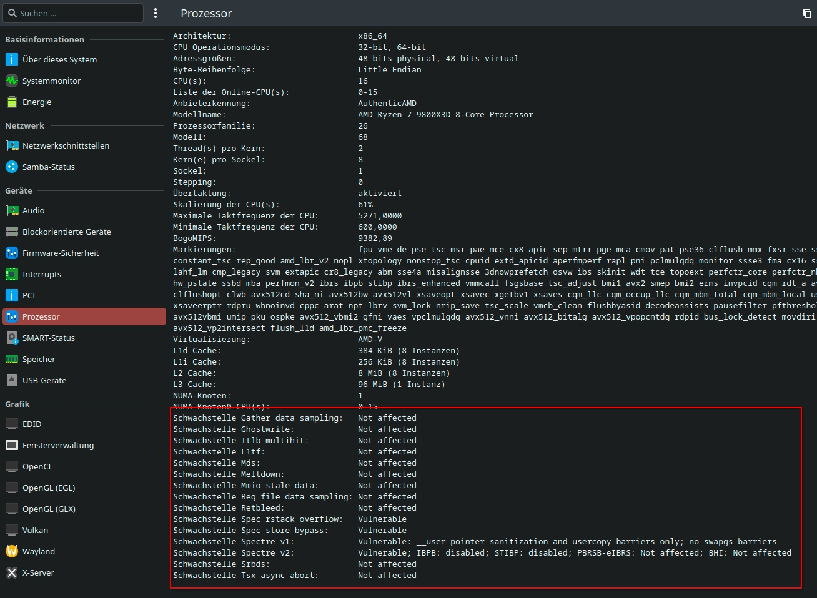Screen dimensions: 817x598
Task: Click the Speicher memory icon
Action: (12, 359)
